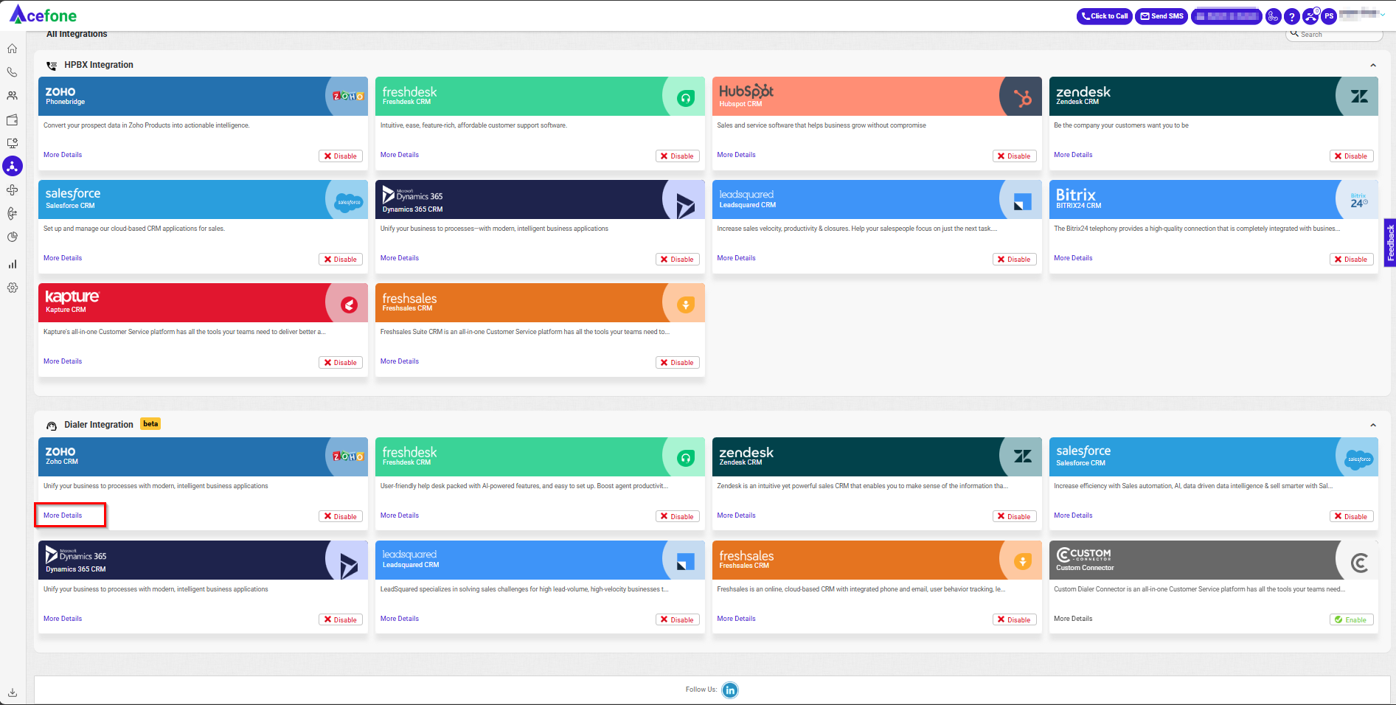1396x705 pixels.
Task: Click the HPBX Zendesk logo icon
Action: (x=1359, y=97)
